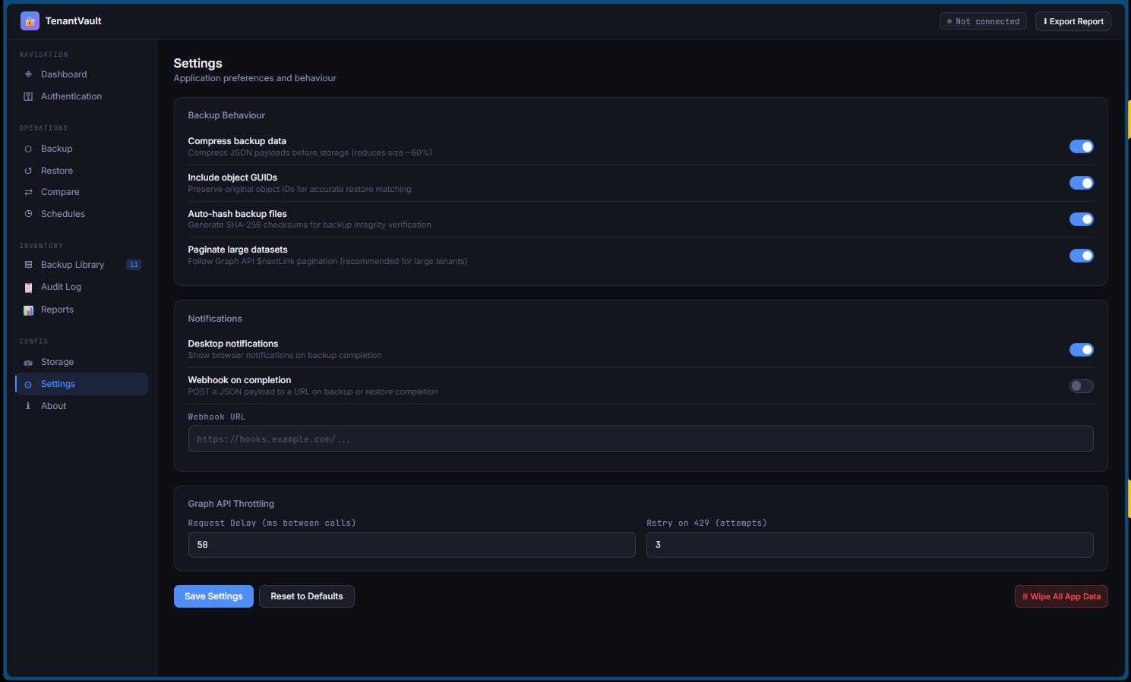
Task: Click the 'Compress JSON payloads before storage' description
Action: pyautogui.click(x=310, y=153)
